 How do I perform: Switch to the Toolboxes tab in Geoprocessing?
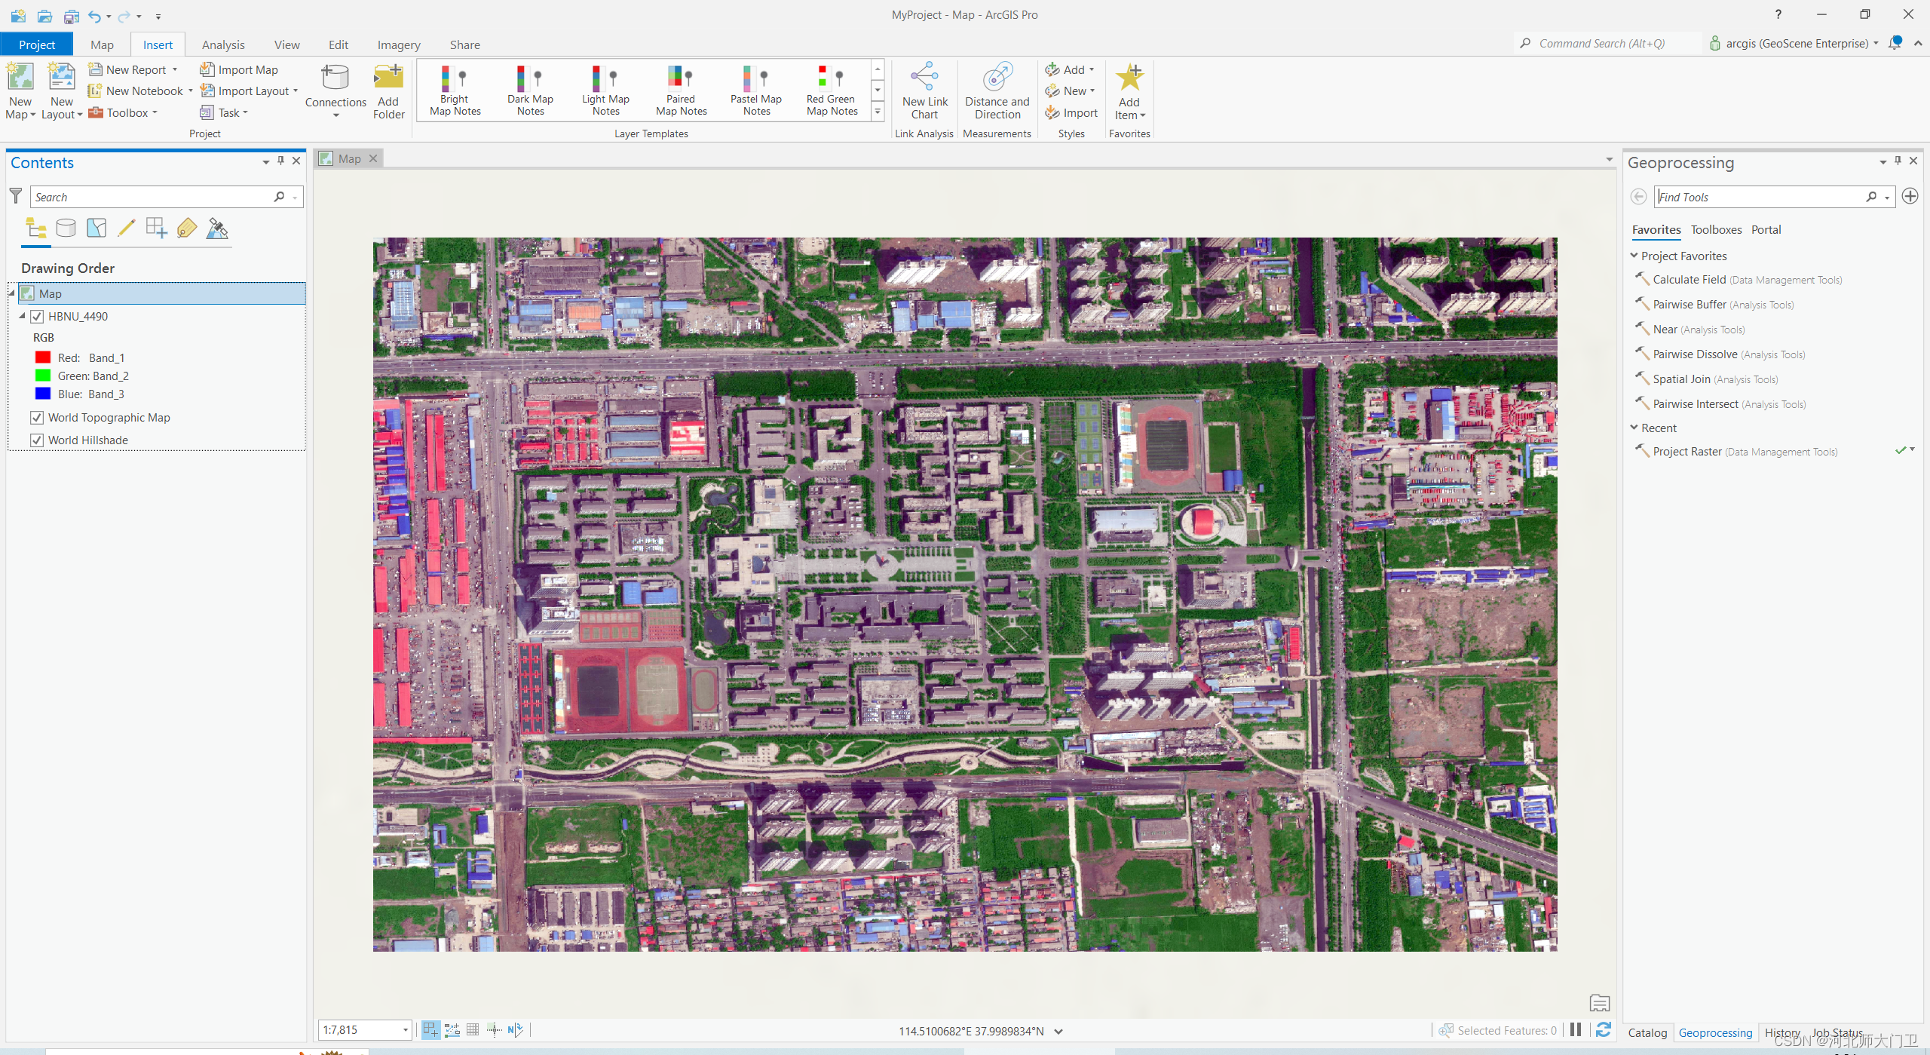pos(1715,230)
